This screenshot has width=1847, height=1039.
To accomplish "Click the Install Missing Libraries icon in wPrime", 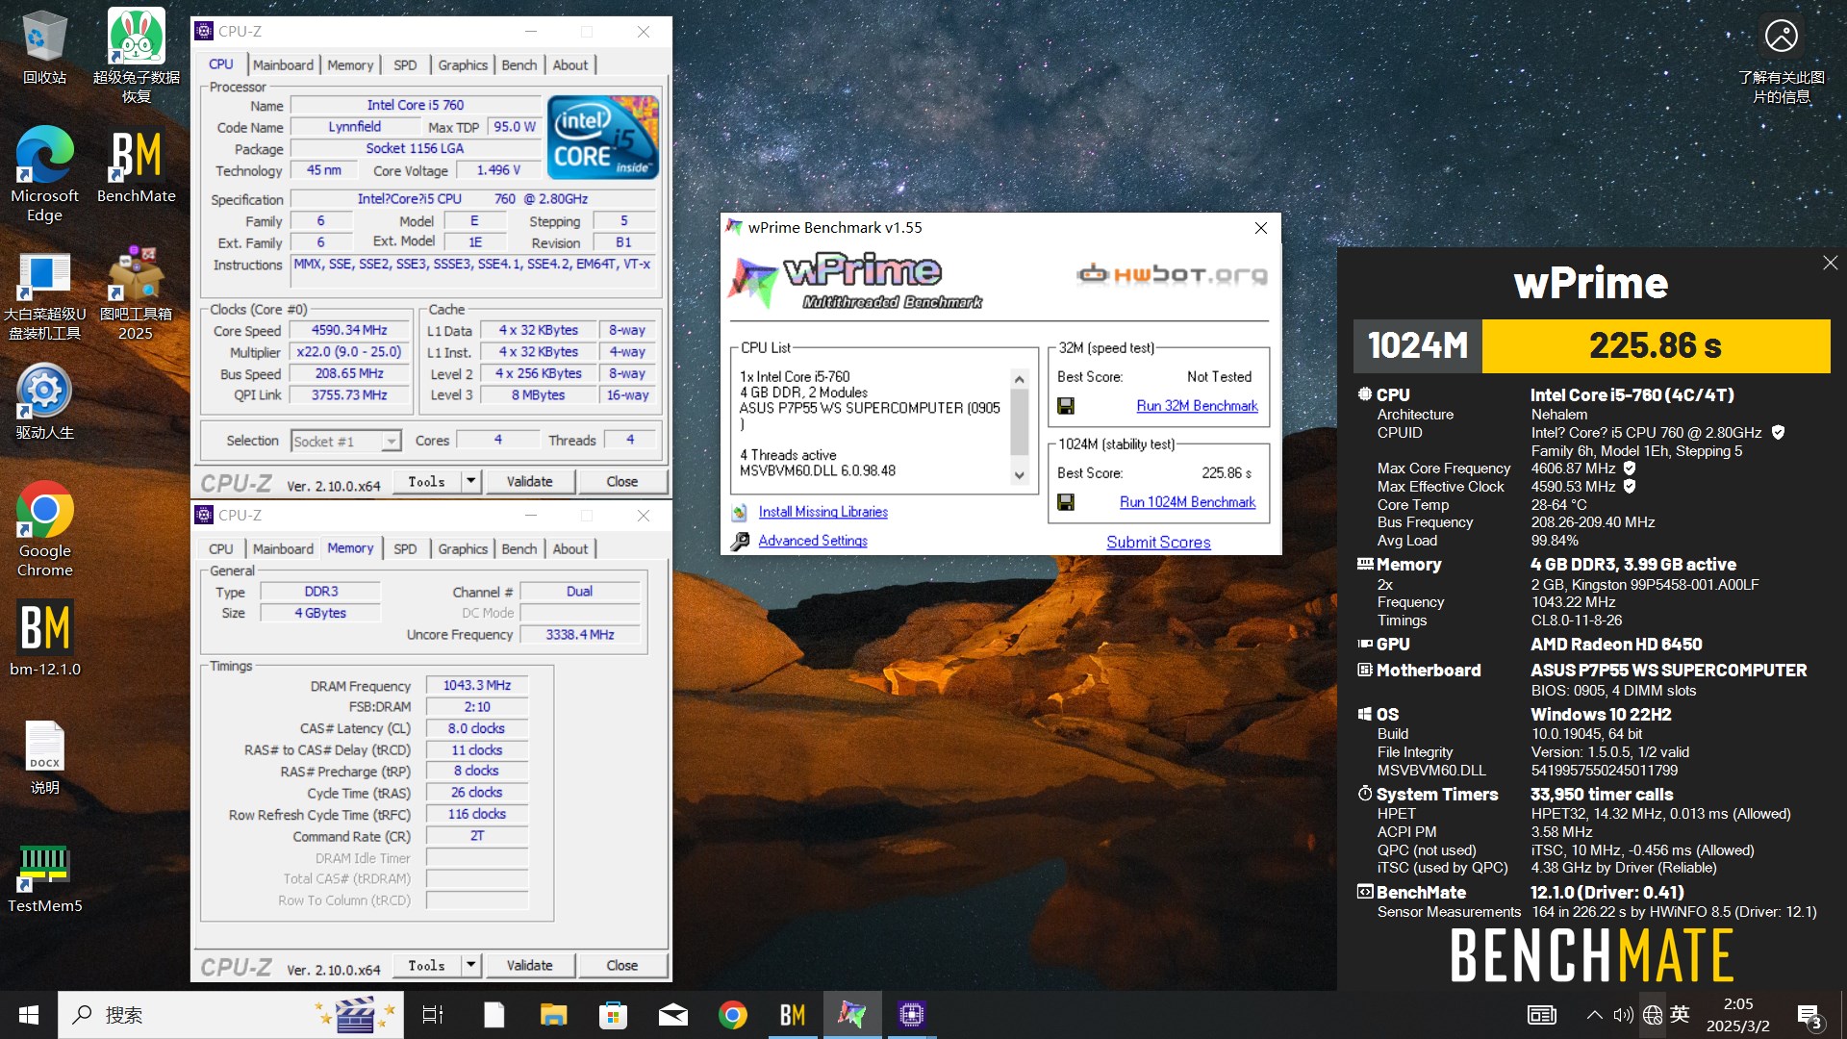I will [739, 513].
